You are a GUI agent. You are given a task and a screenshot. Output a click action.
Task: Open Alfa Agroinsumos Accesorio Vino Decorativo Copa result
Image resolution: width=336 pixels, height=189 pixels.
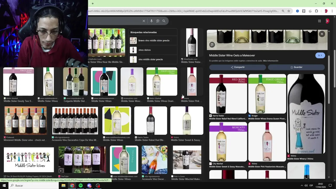click(x=75, y=121)
